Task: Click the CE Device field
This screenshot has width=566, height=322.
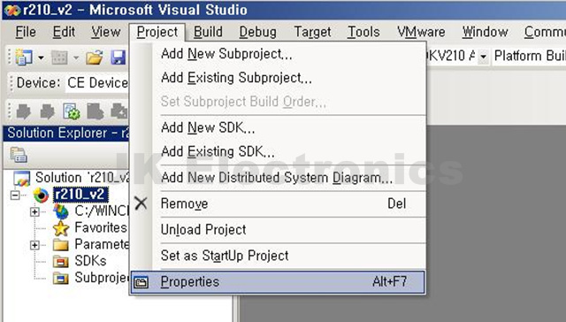Action: (x=96, y=82)
